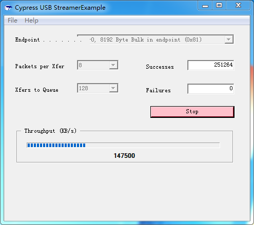254x225 pixels.
Task: Click the Stop button
Action: [192, 112]
